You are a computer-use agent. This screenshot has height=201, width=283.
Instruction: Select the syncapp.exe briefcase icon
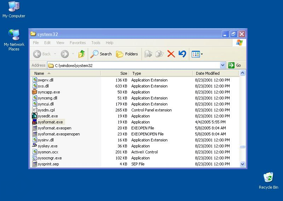coord(35,92)
